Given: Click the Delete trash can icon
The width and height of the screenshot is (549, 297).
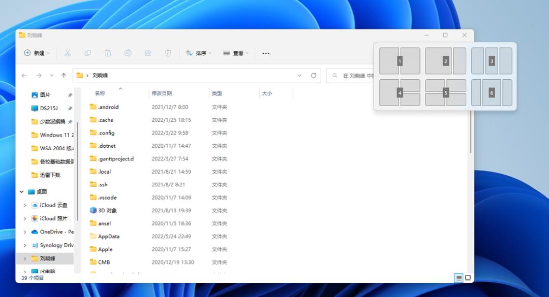Looking at the screenshot, I should (x=168, y=53).
